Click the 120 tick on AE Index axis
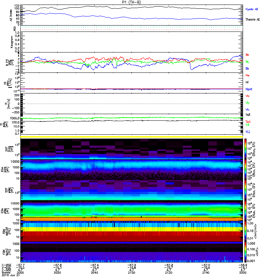 pyautogui.click(x=17, y=6)
